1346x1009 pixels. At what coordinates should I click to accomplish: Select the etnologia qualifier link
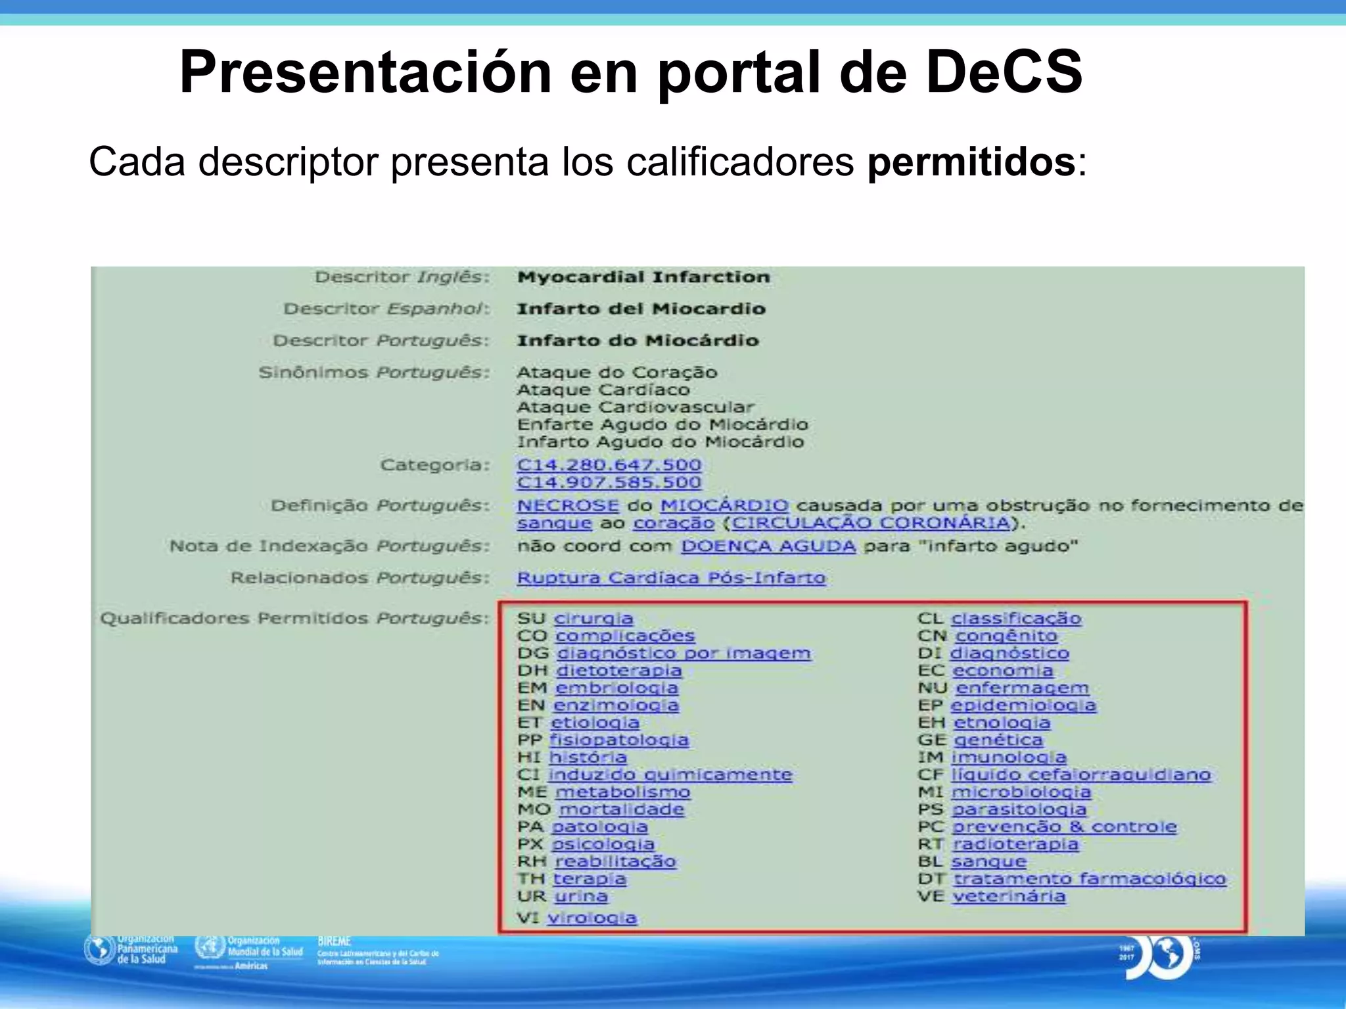(1002, 723)
